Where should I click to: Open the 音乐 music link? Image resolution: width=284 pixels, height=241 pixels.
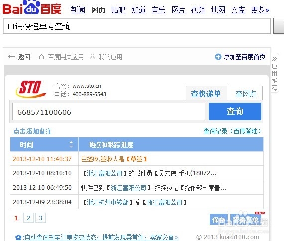pyautogui.click(x=159, y=10)
